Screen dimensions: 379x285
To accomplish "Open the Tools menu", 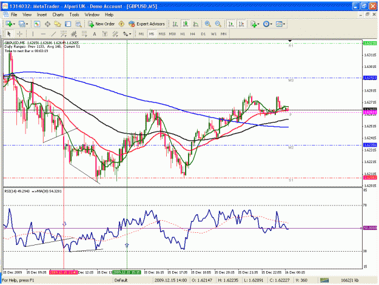I will (74, 15).
